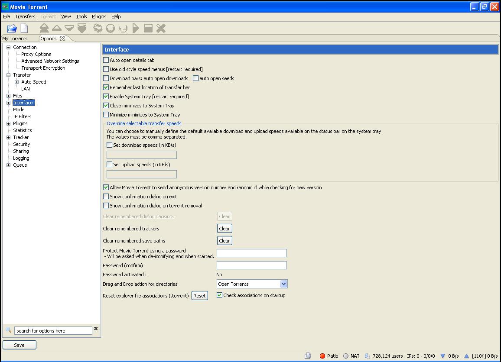
Task: Uncheck Remember last location of transfer bar
Action: coord(106,87)
